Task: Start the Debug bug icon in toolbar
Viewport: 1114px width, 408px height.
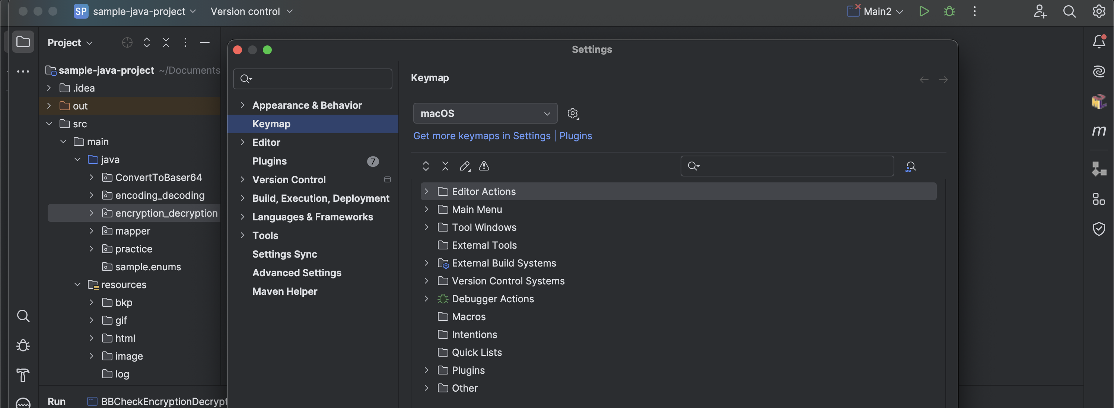Action: tap(949, 12)
